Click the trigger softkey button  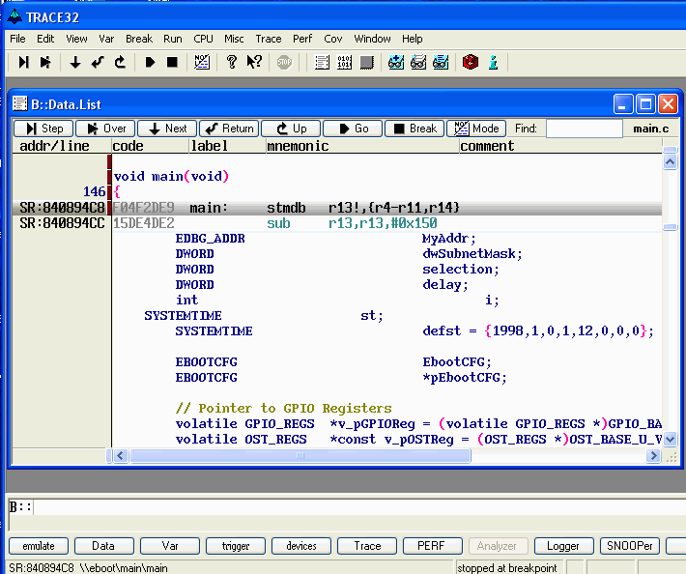coord(236,546)
